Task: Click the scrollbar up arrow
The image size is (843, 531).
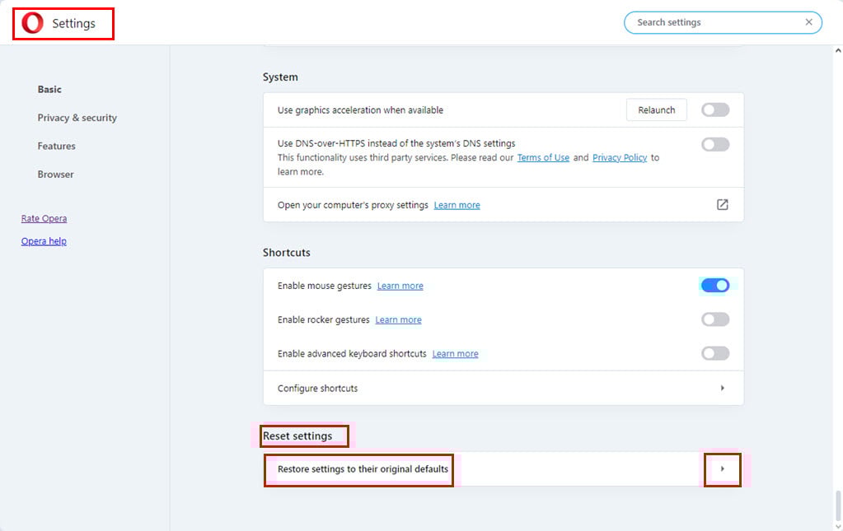Action: (838, 50)
